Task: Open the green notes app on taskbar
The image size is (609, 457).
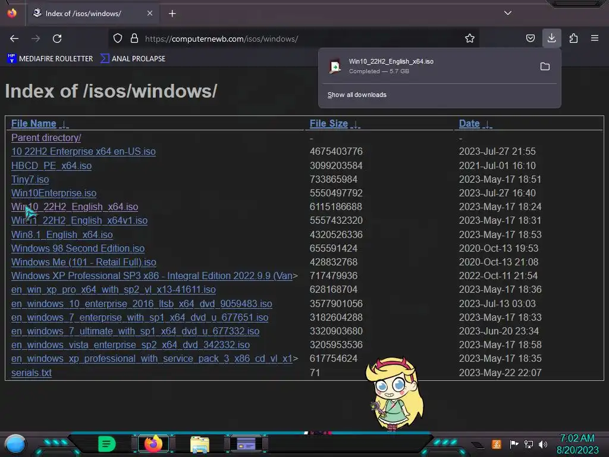Action: tap(107, 444)
